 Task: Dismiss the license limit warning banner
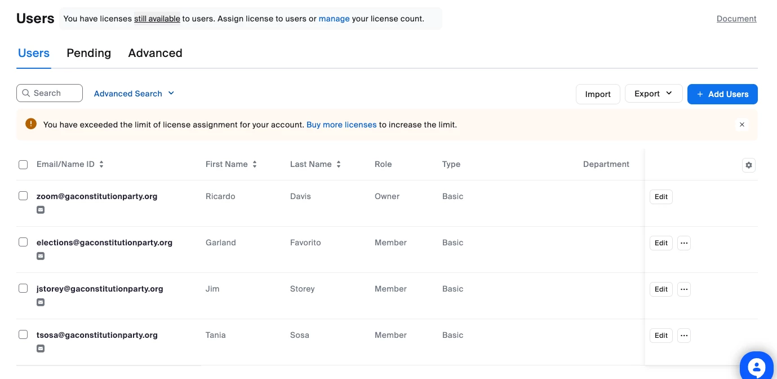click(x=742, y=125)
